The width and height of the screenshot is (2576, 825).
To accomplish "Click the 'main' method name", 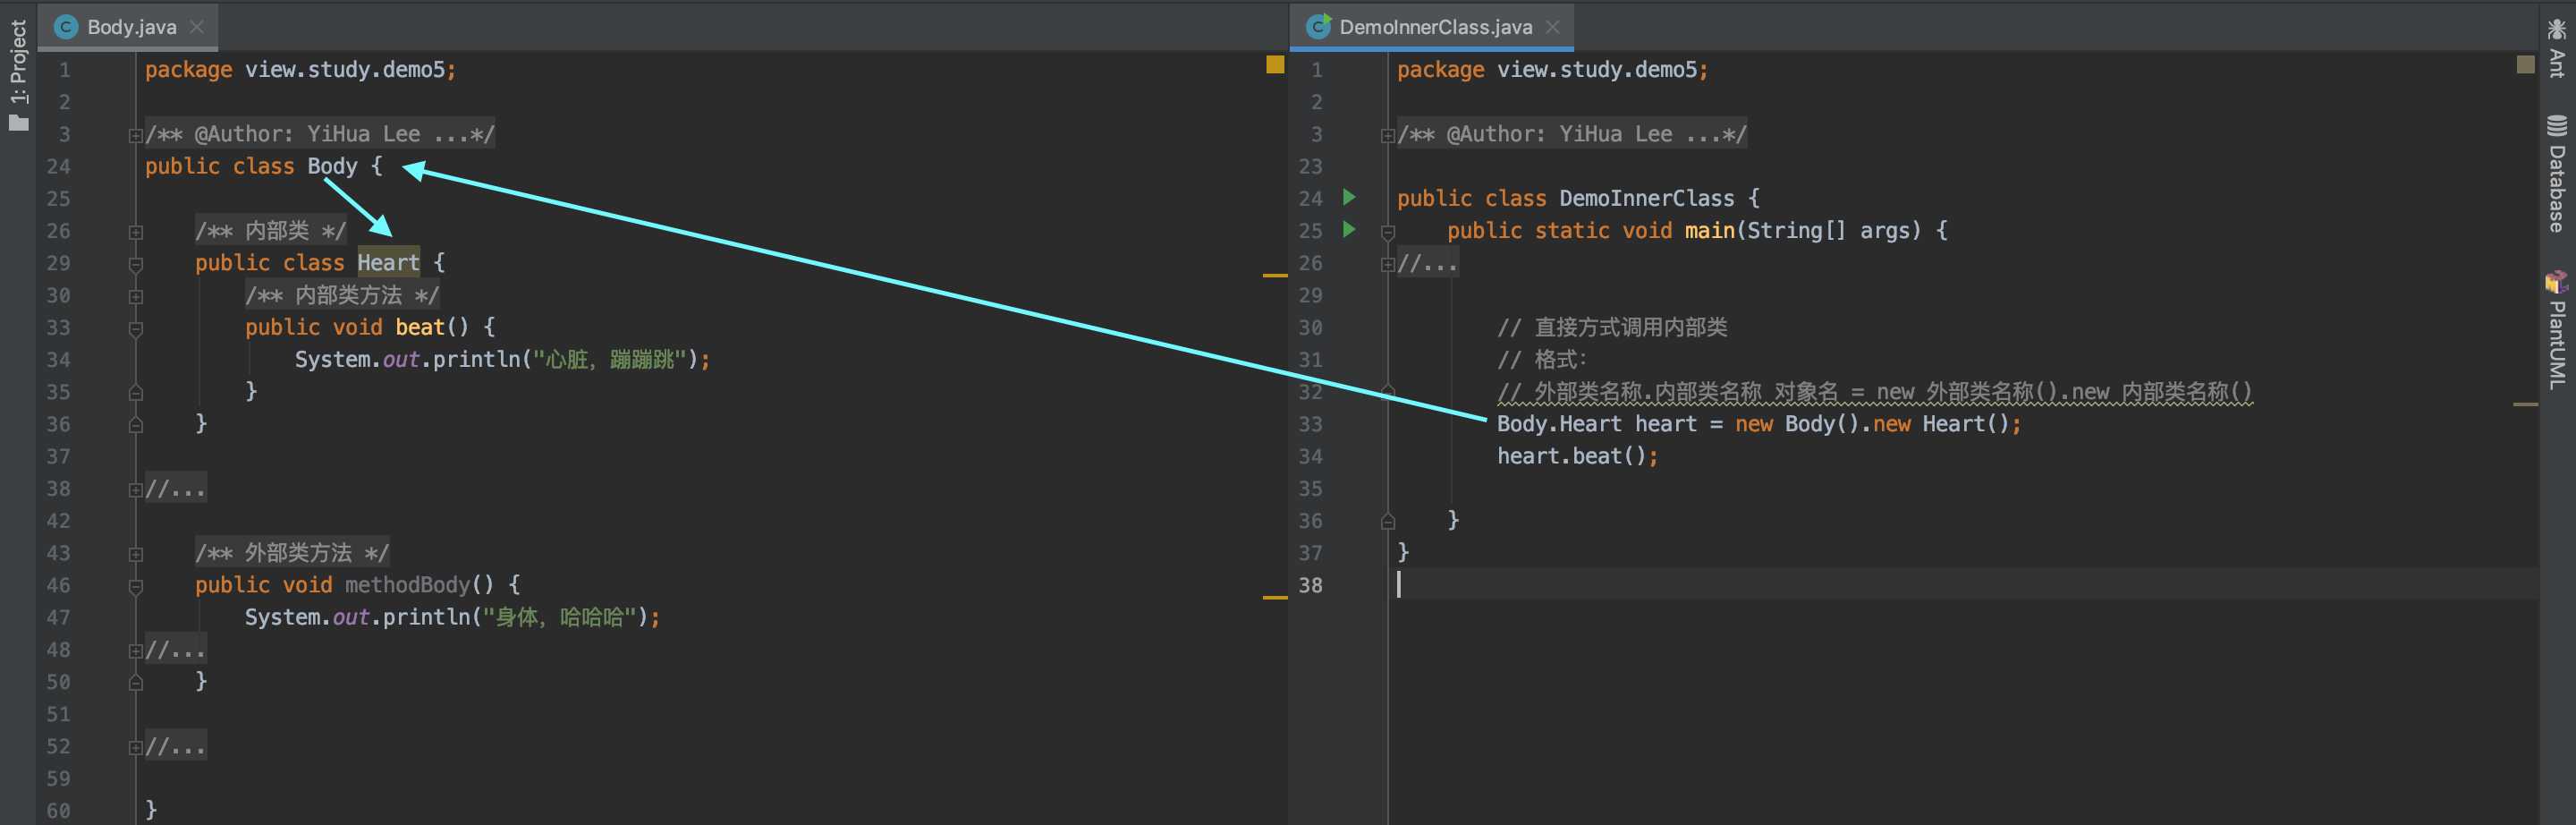I will click(x=1710, y=230).
